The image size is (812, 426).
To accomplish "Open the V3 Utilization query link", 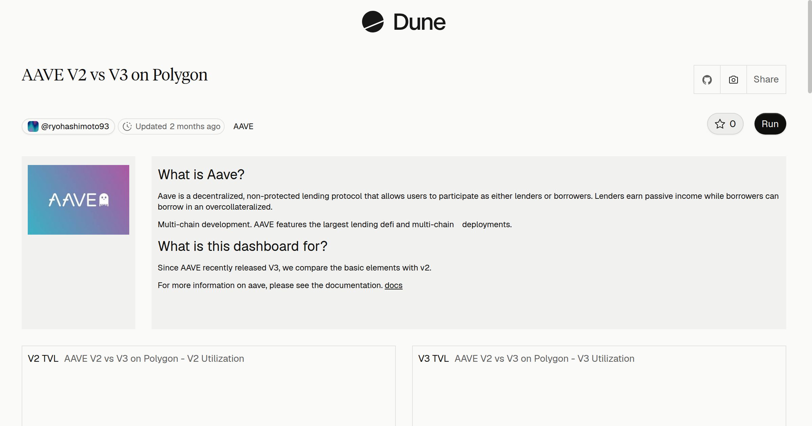I will [544, 358].
